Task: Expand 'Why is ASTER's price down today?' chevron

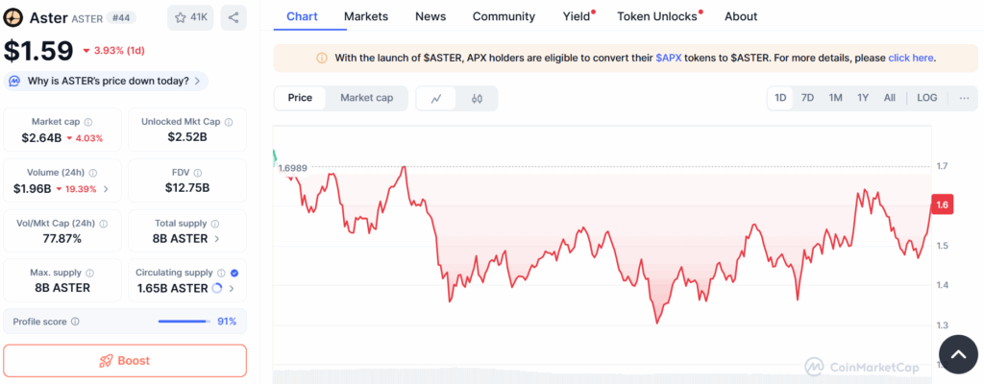Action: 198,81
